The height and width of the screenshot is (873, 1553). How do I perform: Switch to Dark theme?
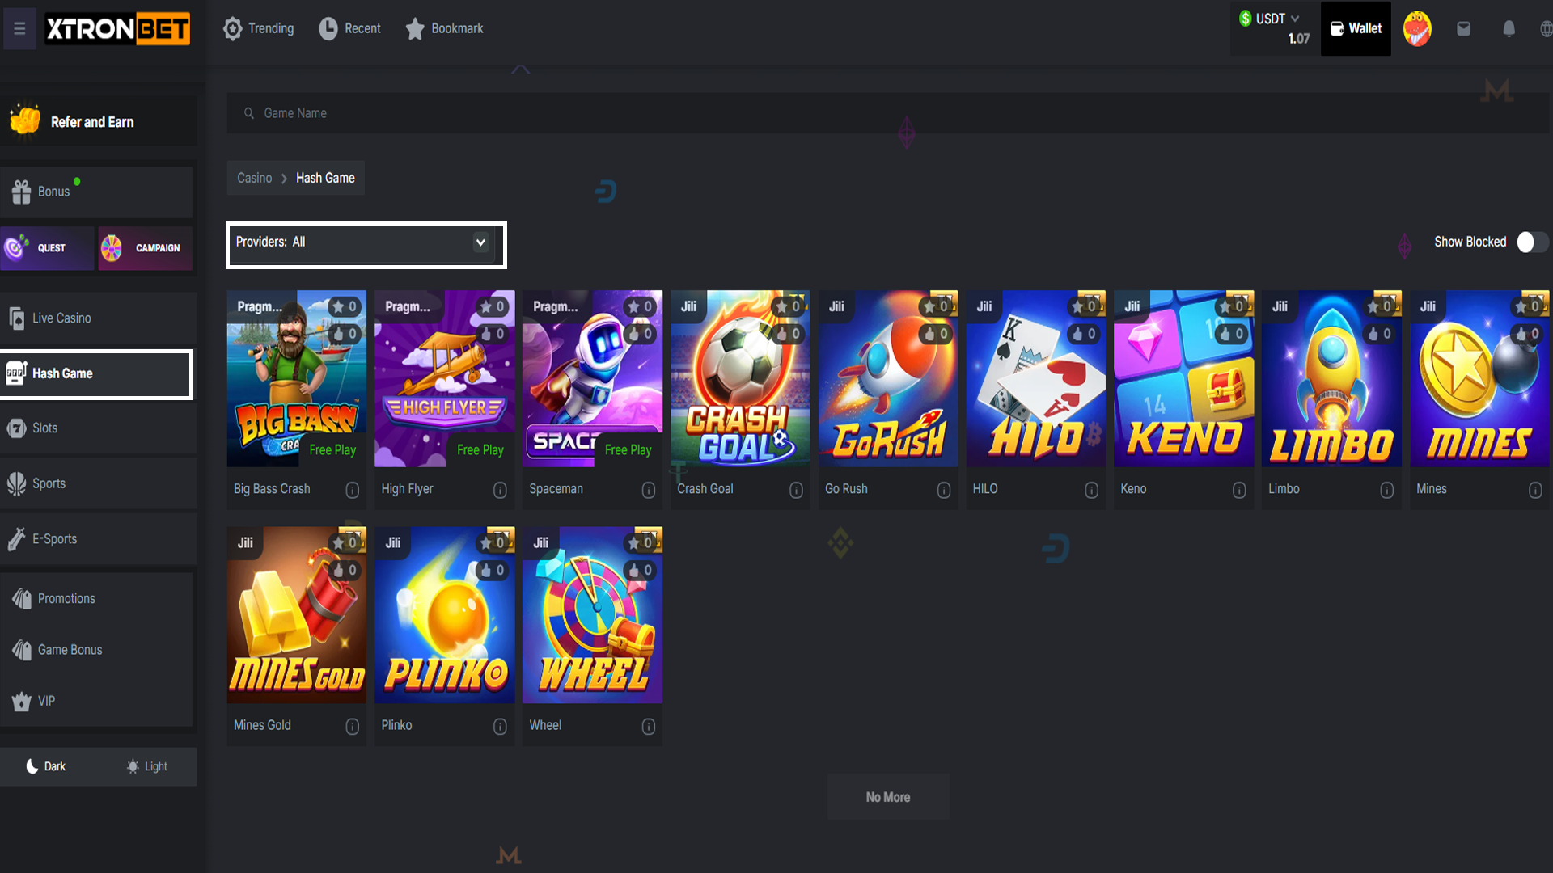(x=46, y=766)
